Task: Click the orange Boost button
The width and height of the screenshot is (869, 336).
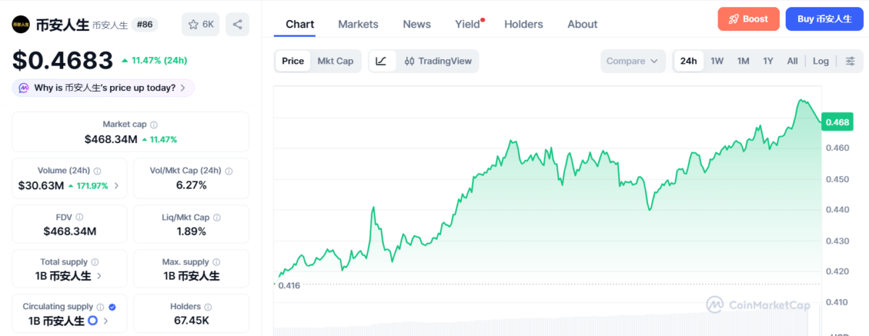Action: 748,20
